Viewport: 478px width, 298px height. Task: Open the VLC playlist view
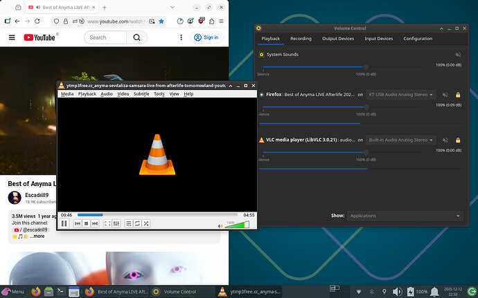point(129,223)
